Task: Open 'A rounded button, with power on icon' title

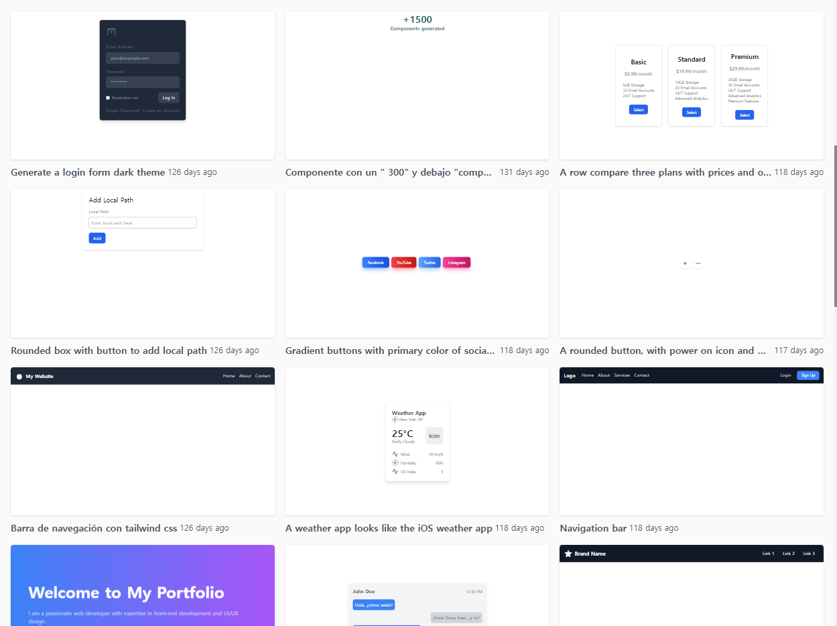Action: pos(663,351)
